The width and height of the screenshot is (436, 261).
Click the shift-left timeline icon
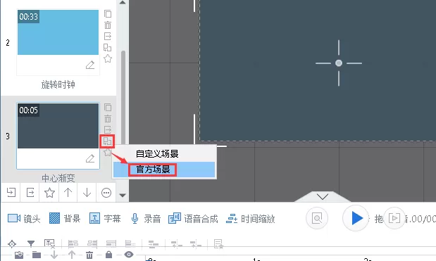tap(177, 244)
